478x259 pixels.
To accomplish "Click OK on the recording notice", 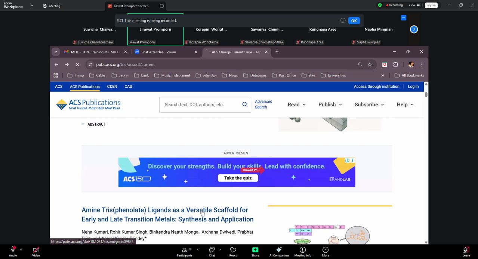I will 354,21.
